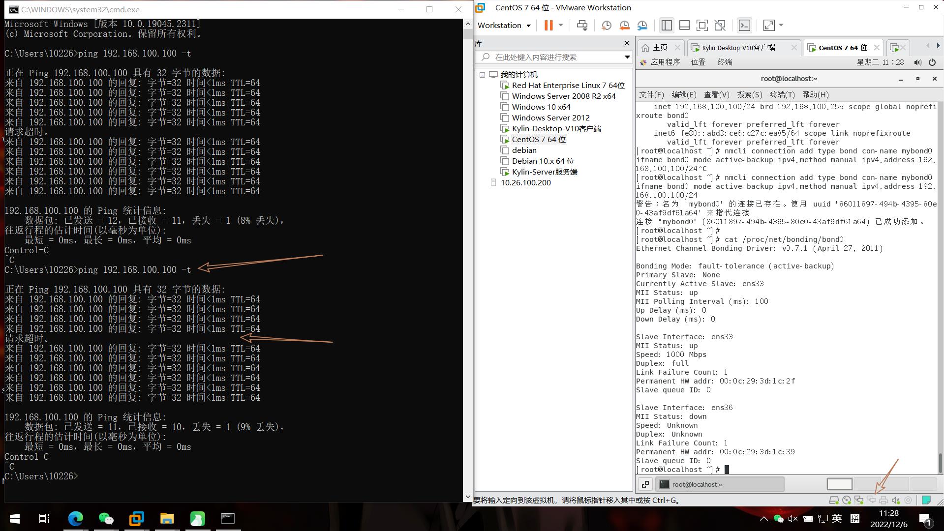Open the 应用程序 menu in CentOS panel
This screenshot has width=944, height=531.
(660, 62)
